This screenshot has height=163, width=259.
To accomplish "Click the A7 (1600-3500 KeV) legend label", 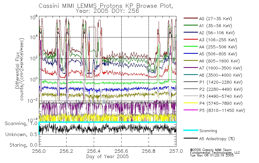I will (221, 68).
